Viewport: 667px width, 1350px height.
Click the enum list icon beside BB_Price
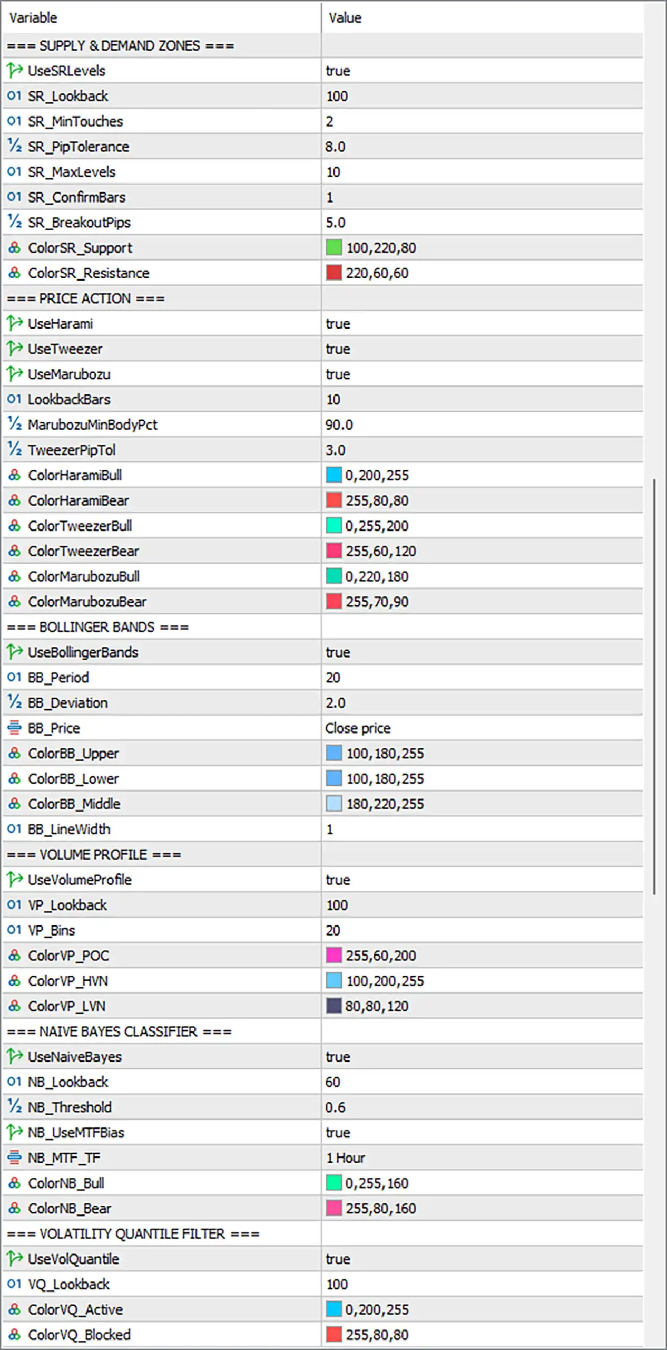(15, 728)
